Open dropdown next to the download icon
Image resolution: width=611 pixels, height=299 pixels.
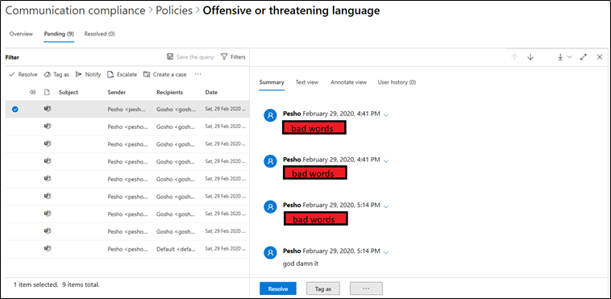[570, 57]
